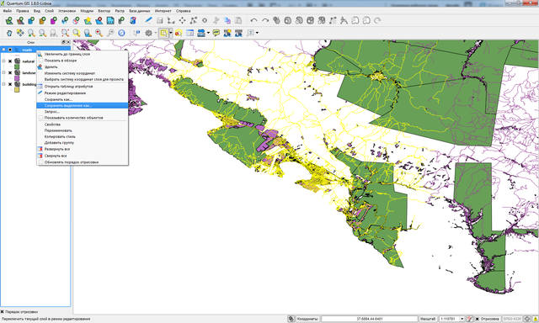
Task: Choose 'Режим редактирования' in context menu
Action: tap(83, 93)
